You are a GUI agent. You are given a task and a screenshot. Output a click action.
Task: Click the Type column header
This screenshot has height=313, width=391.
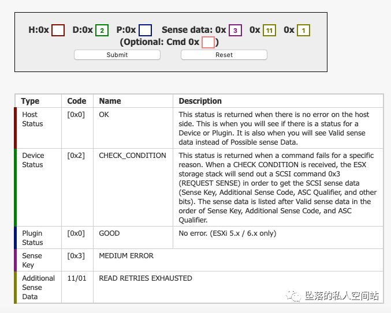(x=30, y=101)
